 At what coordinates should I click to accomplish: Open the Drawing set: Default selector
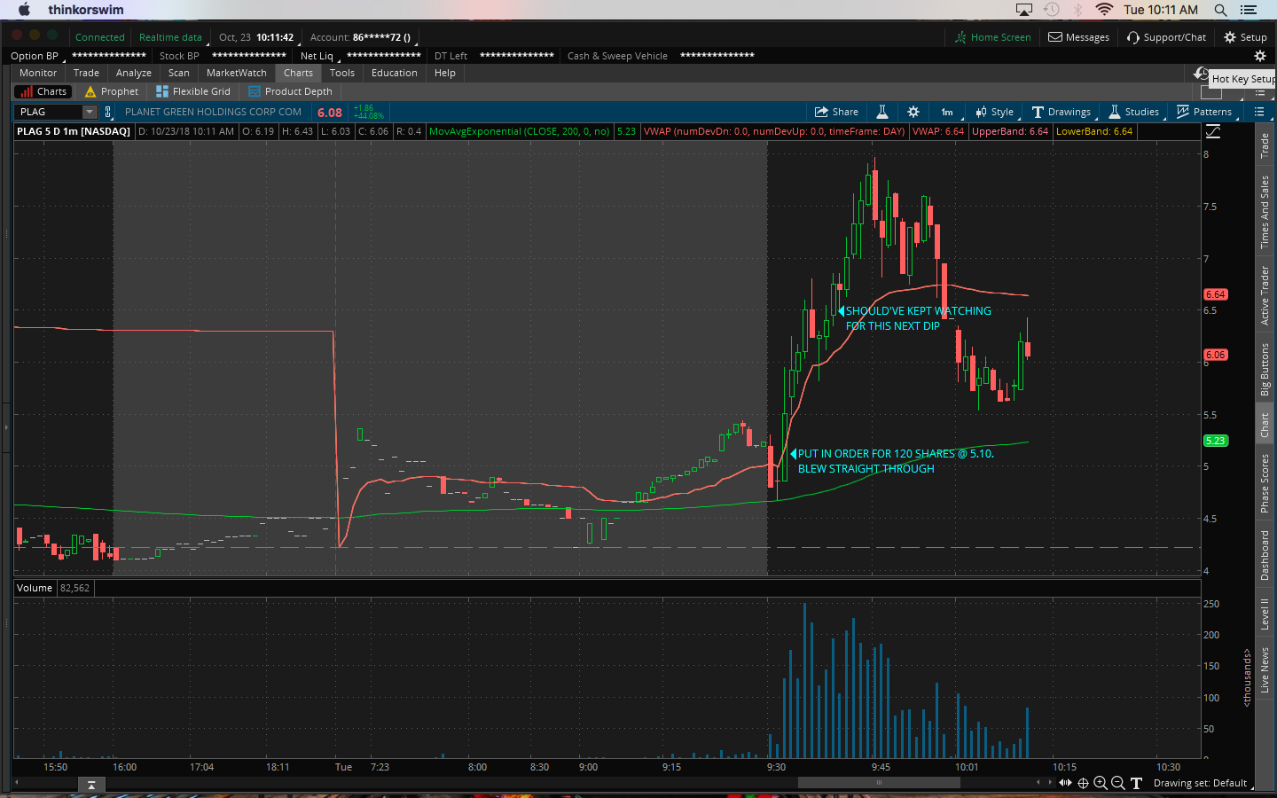1203,783
